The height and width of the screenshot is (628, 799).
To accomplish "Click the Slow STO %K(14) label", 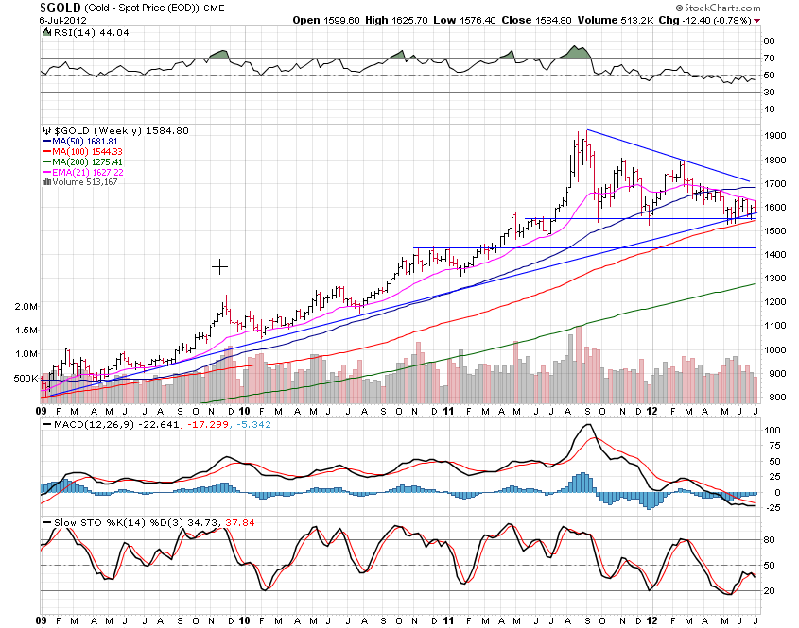I will tap(93, 521).
